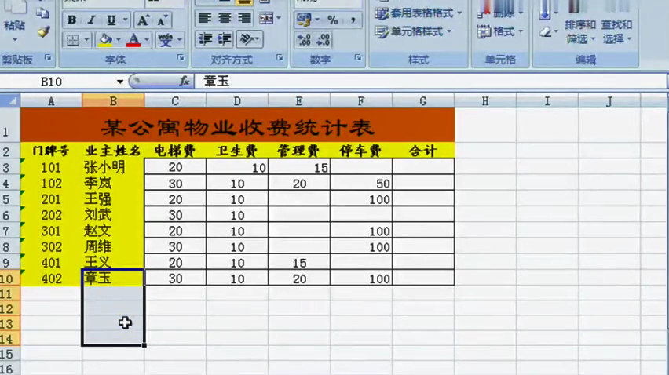
Task: Select cell containing 李岚
Action: pos(113,184)
